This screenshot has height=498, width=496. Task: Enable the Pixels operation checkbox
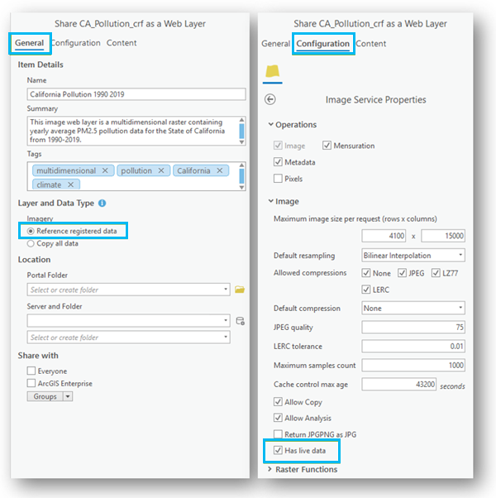click(278, 179)
